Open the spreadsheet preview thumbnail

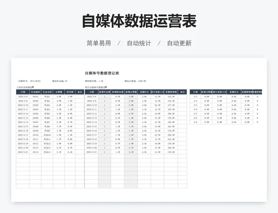point(139,130)
